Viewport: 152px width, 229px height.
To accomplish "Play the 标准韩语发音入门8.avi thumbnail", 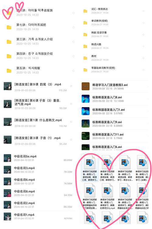I will coord(85,99).
